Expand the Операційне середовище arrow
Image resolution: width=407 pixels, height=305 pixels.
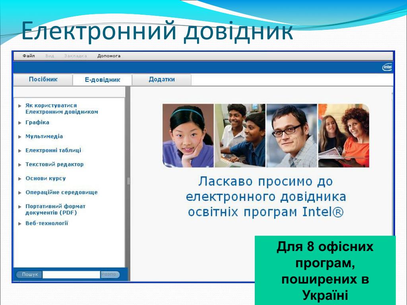pos(20,193)
